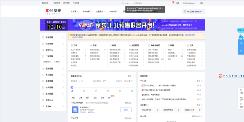Click the help icon next to 所在行业
The image size is (244, 122).
pos(131,81)
